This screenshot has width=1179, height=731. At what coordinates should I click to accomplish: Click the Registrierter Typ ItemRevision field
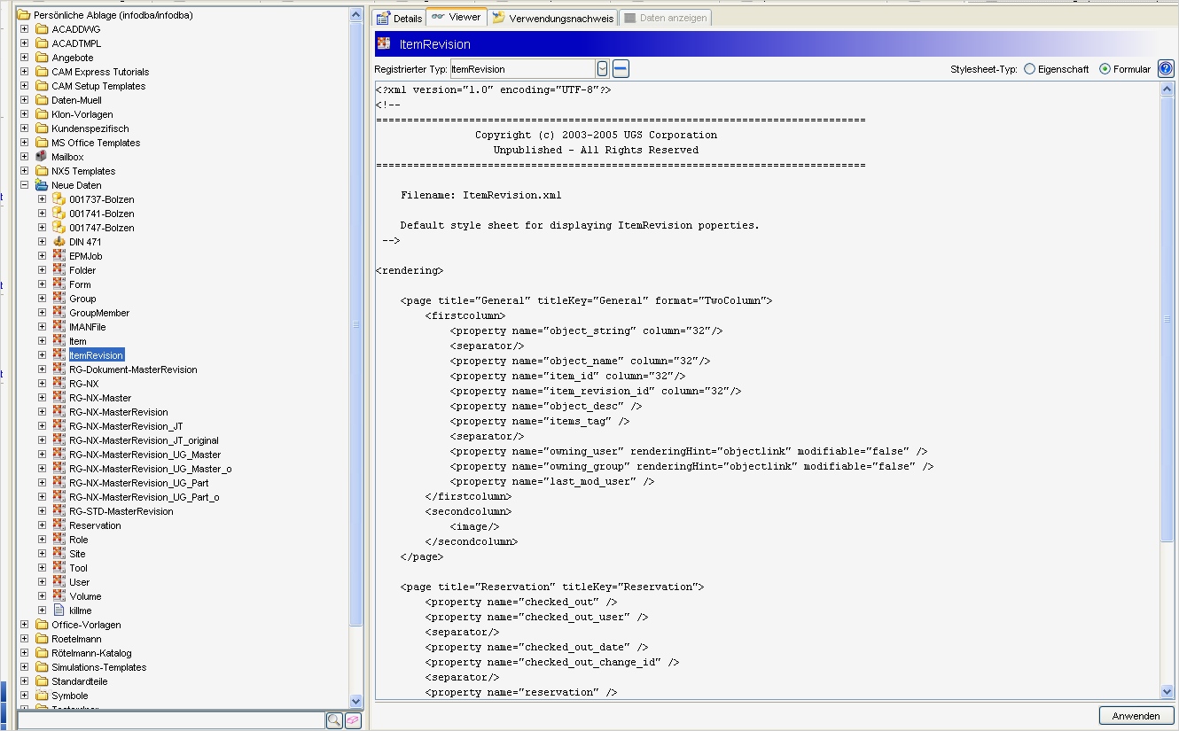coord(522,69)
